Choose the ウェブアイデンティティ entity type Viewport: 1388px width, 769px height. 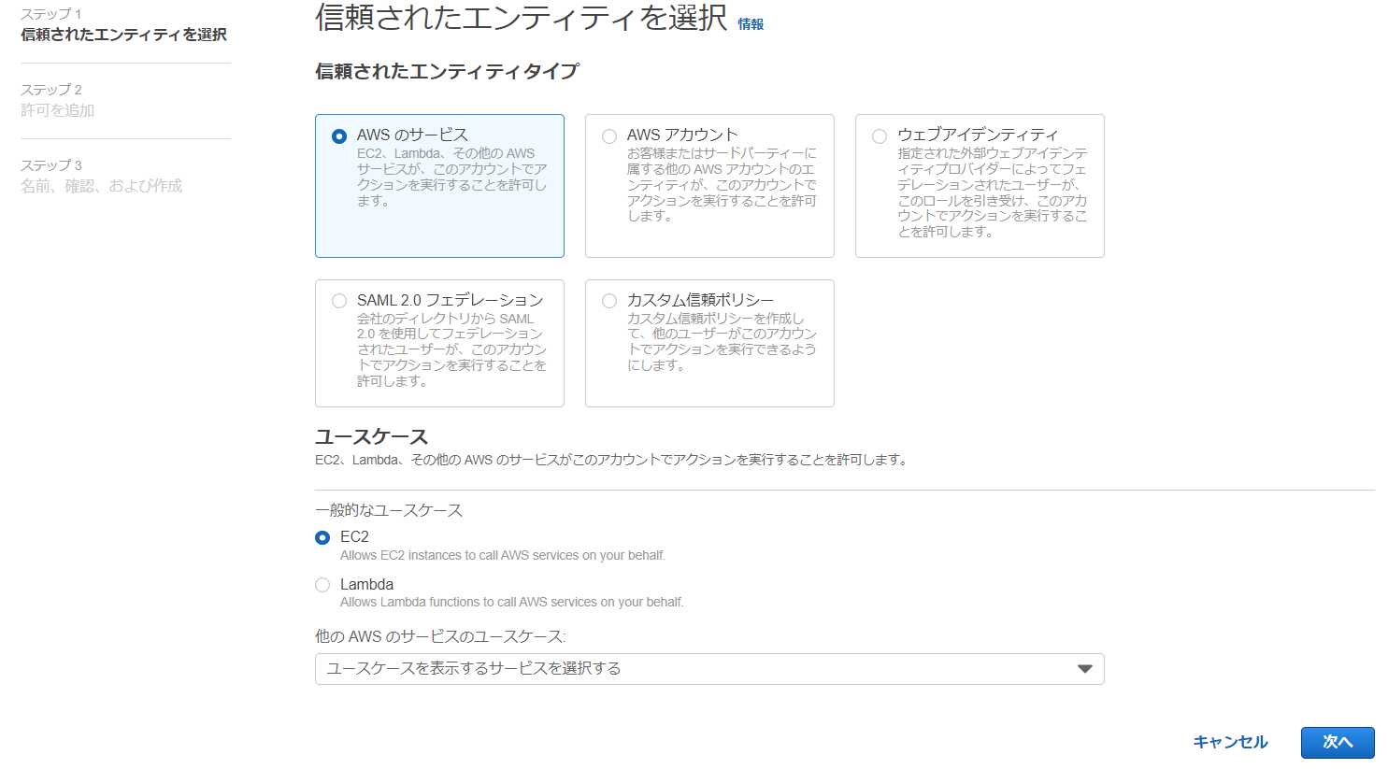[x=880, y=136]
